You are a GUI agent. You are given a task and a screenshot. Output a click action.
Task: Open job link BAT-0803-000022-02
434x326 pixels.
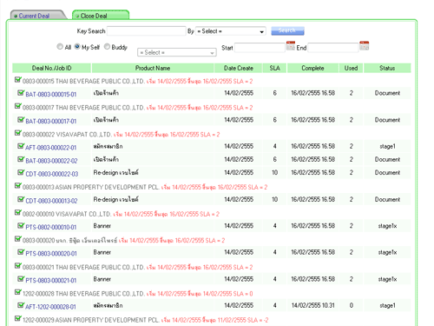51,161
